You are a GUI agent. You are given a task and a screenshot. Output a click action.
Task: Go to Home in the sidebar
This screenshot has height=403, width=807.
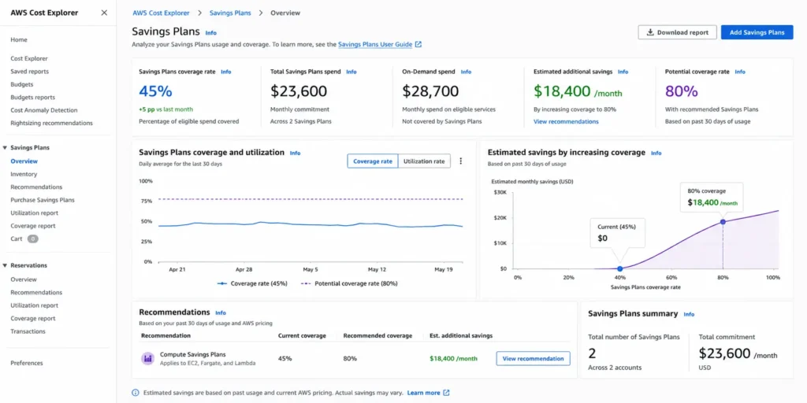point(19,39)
